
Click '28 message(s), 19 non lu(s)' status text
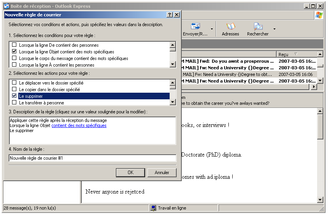(x=30, y=208)
